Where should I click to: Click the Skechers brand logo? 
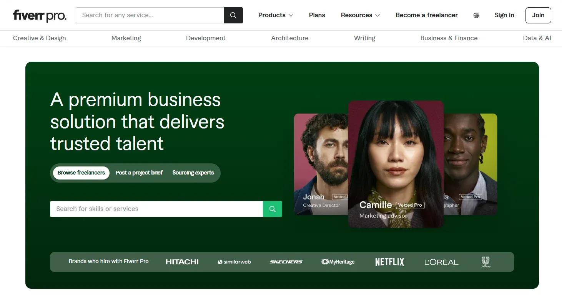286,262
